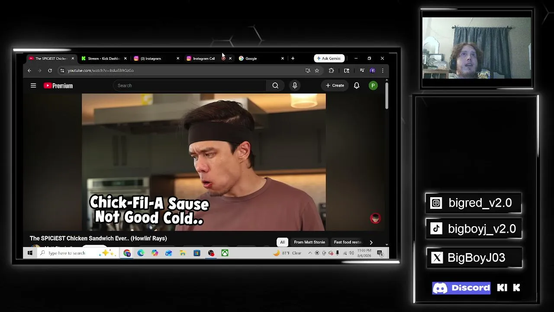Go to YouTube Premium home logo
The image size is (554, 312).
[58, 86]
